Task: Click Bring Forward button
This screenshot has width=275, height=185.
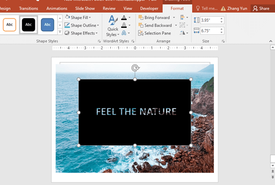Action: [154, 17]
